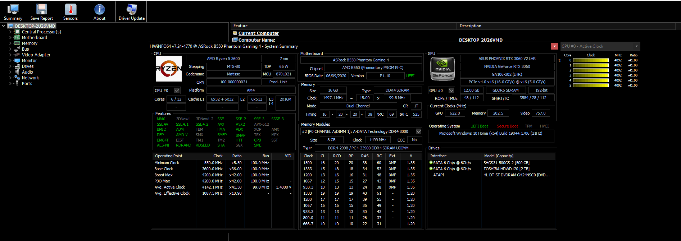Click the AMD Ryzen logo image

[168, 69]
